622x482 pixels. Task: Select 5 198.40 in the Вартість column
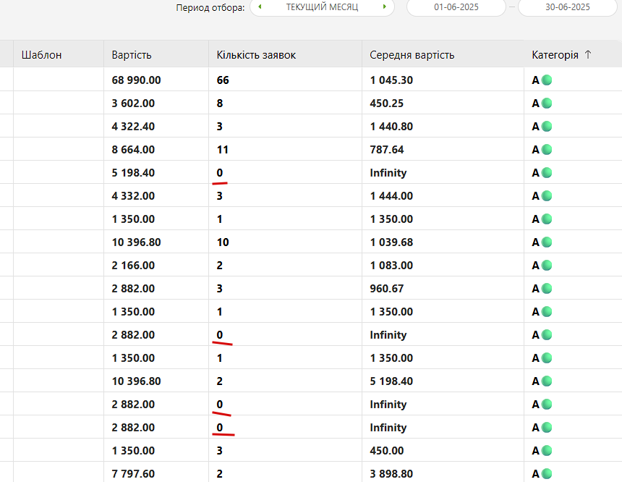133,173
